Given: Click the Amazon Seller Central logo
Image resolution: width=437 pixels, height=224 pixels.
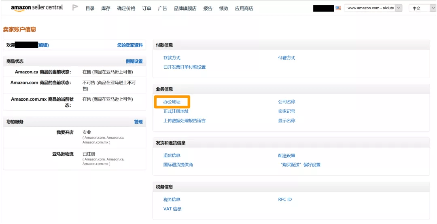Looking at the screenshot, I should [37, 8].
